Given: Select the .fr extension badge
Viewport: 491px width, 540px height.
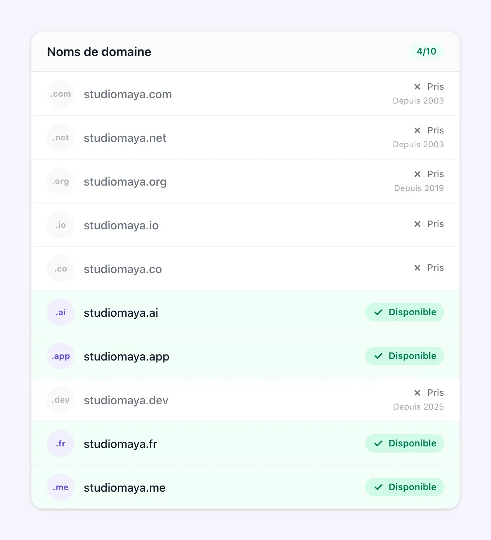Looking at the screenshot, I should click(x=61, y=444).
